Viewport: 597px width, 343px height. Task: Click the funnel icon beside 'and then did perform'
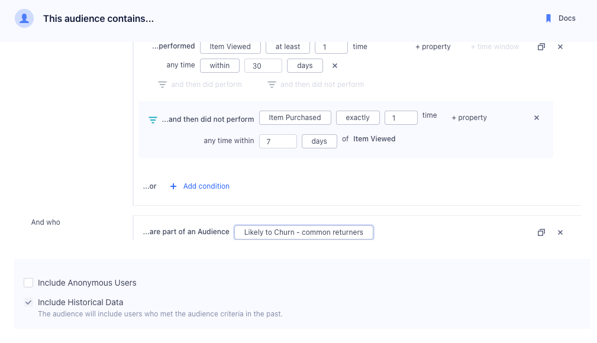162,84
